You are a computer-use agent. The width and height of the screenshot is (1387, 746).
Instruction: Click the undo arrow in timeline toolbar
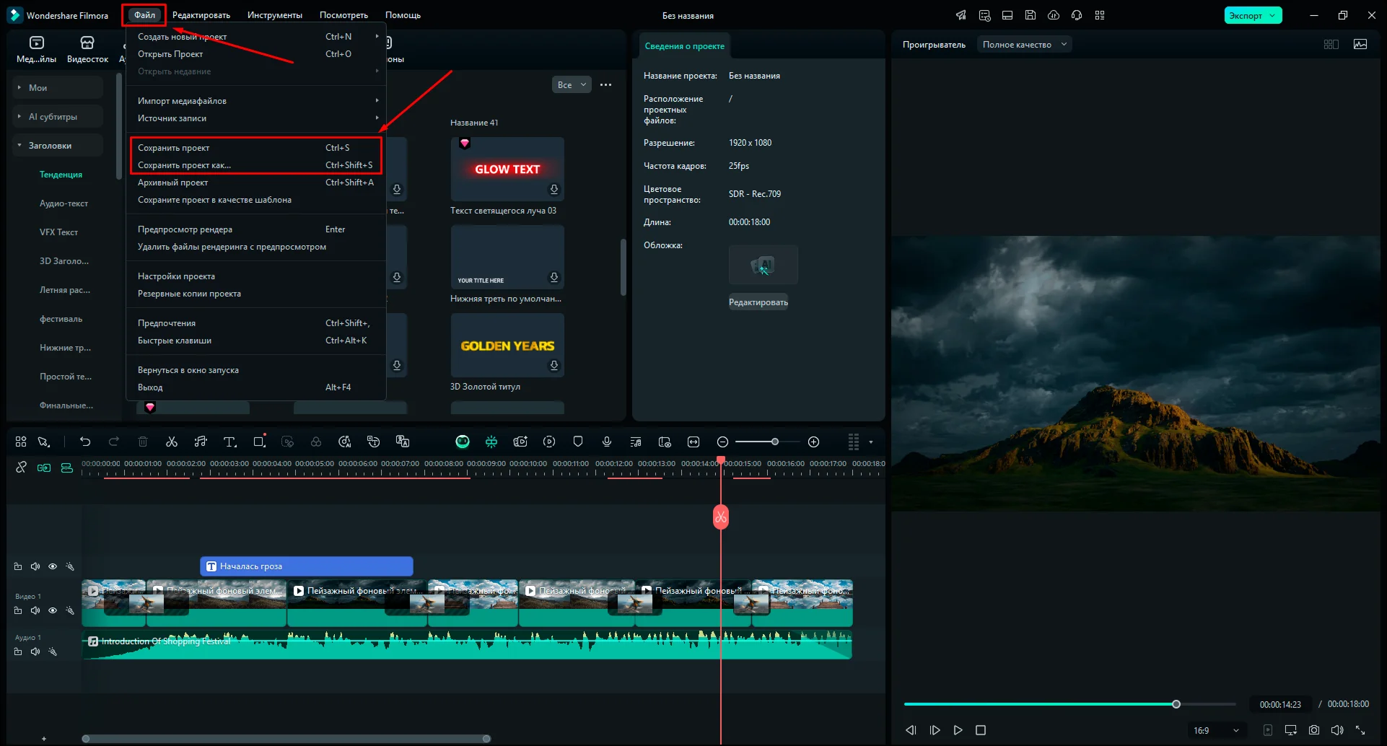click(x=85, y=442)
